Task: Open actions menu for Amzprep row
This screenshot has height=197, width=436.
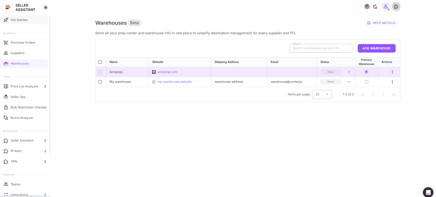Action: pyautogui.click(x=392, y=72)
